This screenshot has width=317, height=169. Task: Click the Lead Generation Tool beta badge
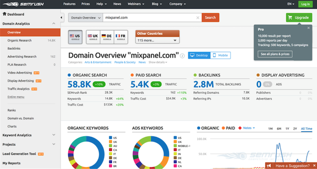(41, 154)
